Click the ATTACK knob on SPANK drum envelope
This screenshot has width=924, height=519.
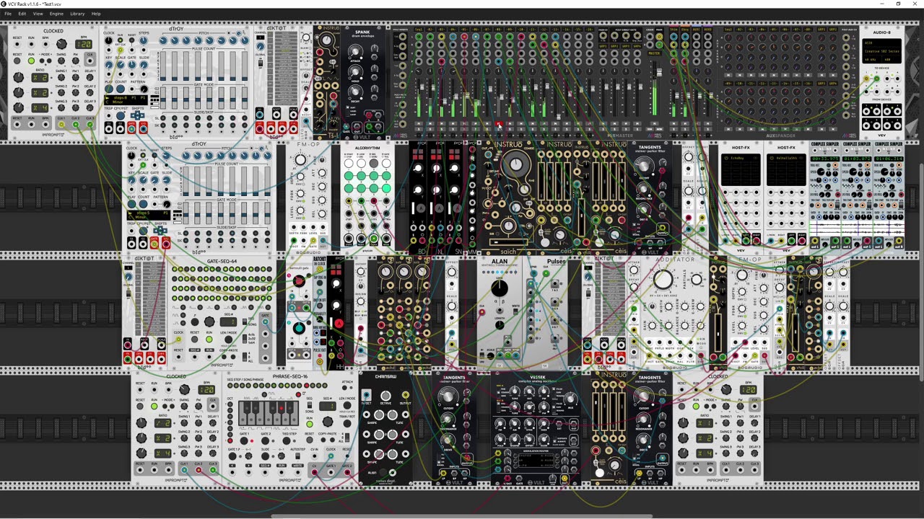tap(355, 51)
